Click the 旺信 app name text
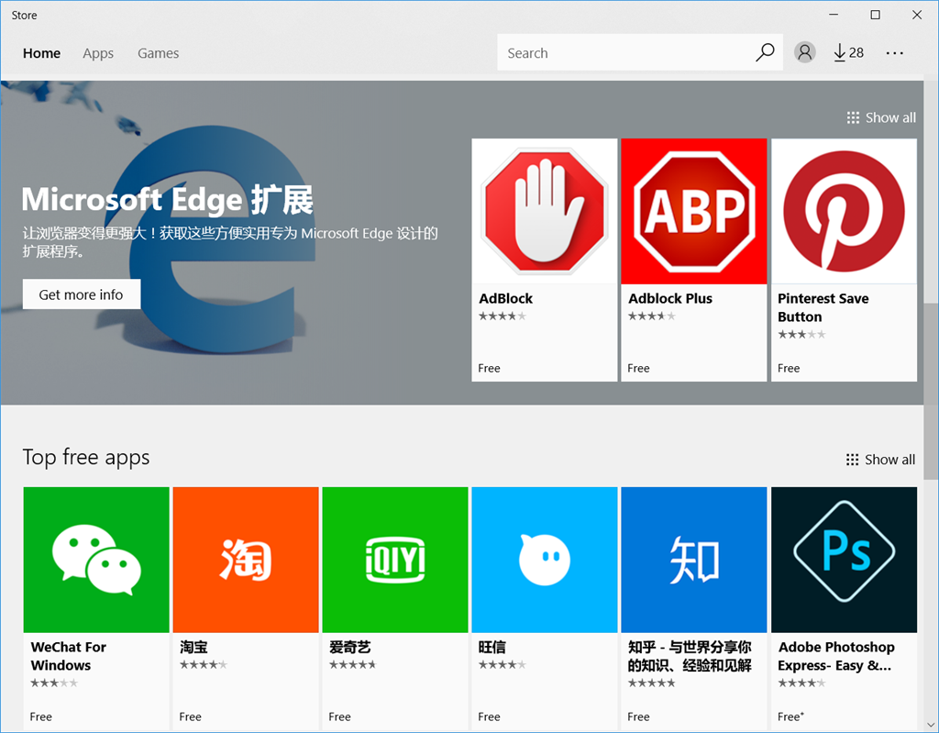The height and width of the screenshot is (733, 939). [492, 648]
